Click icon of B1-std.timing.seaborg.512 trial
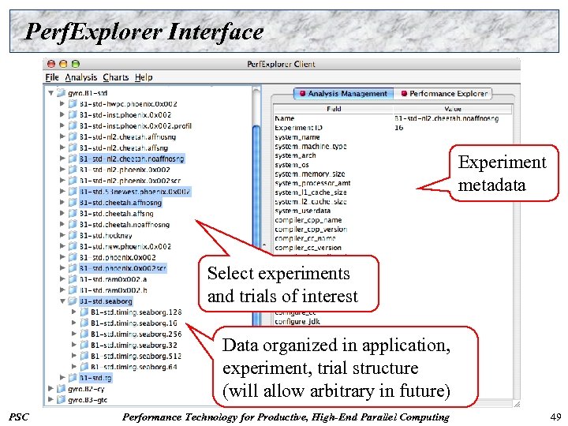Viewport: 568px width, 426px height. click(x=84, y=356)
